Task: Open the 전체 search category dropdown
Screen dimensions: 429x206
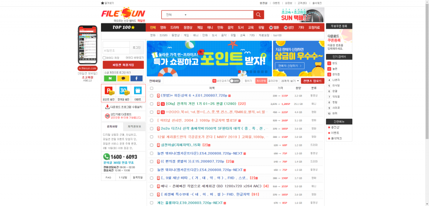Action: point(176,15)
